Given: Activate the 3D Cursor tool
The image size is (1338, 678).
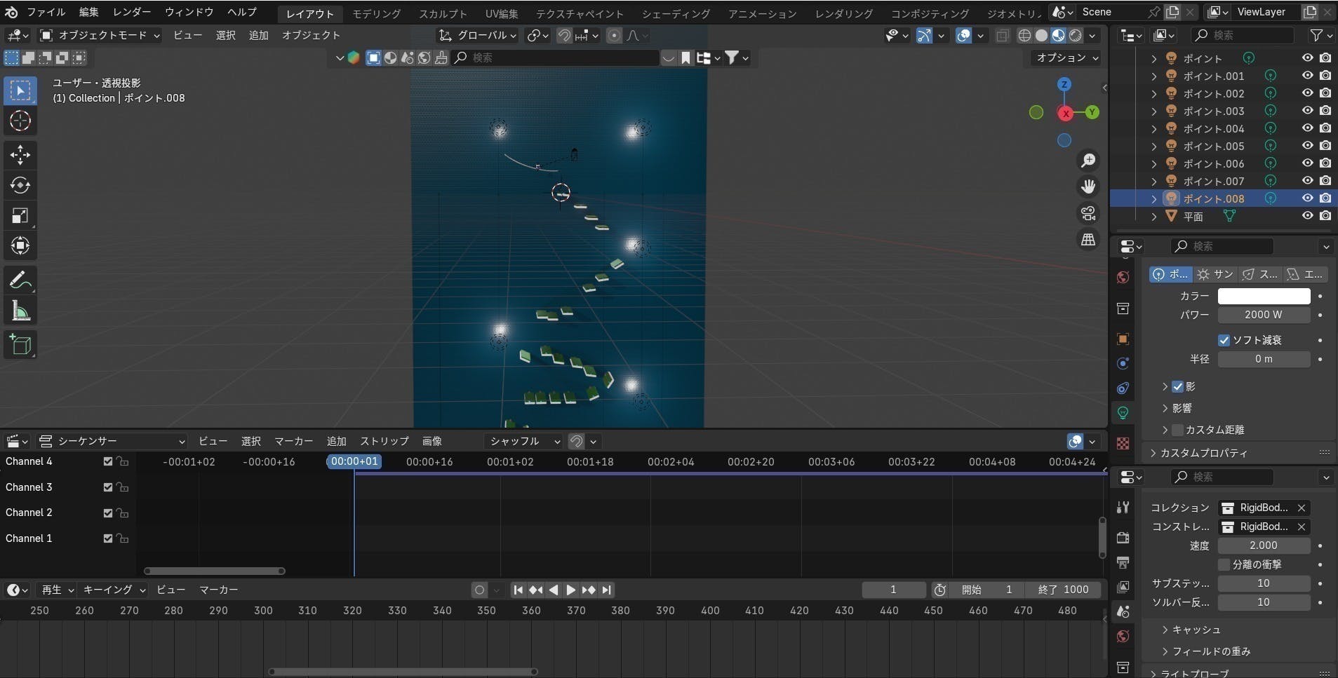Looking at the screenshot, I should (20, 121).
